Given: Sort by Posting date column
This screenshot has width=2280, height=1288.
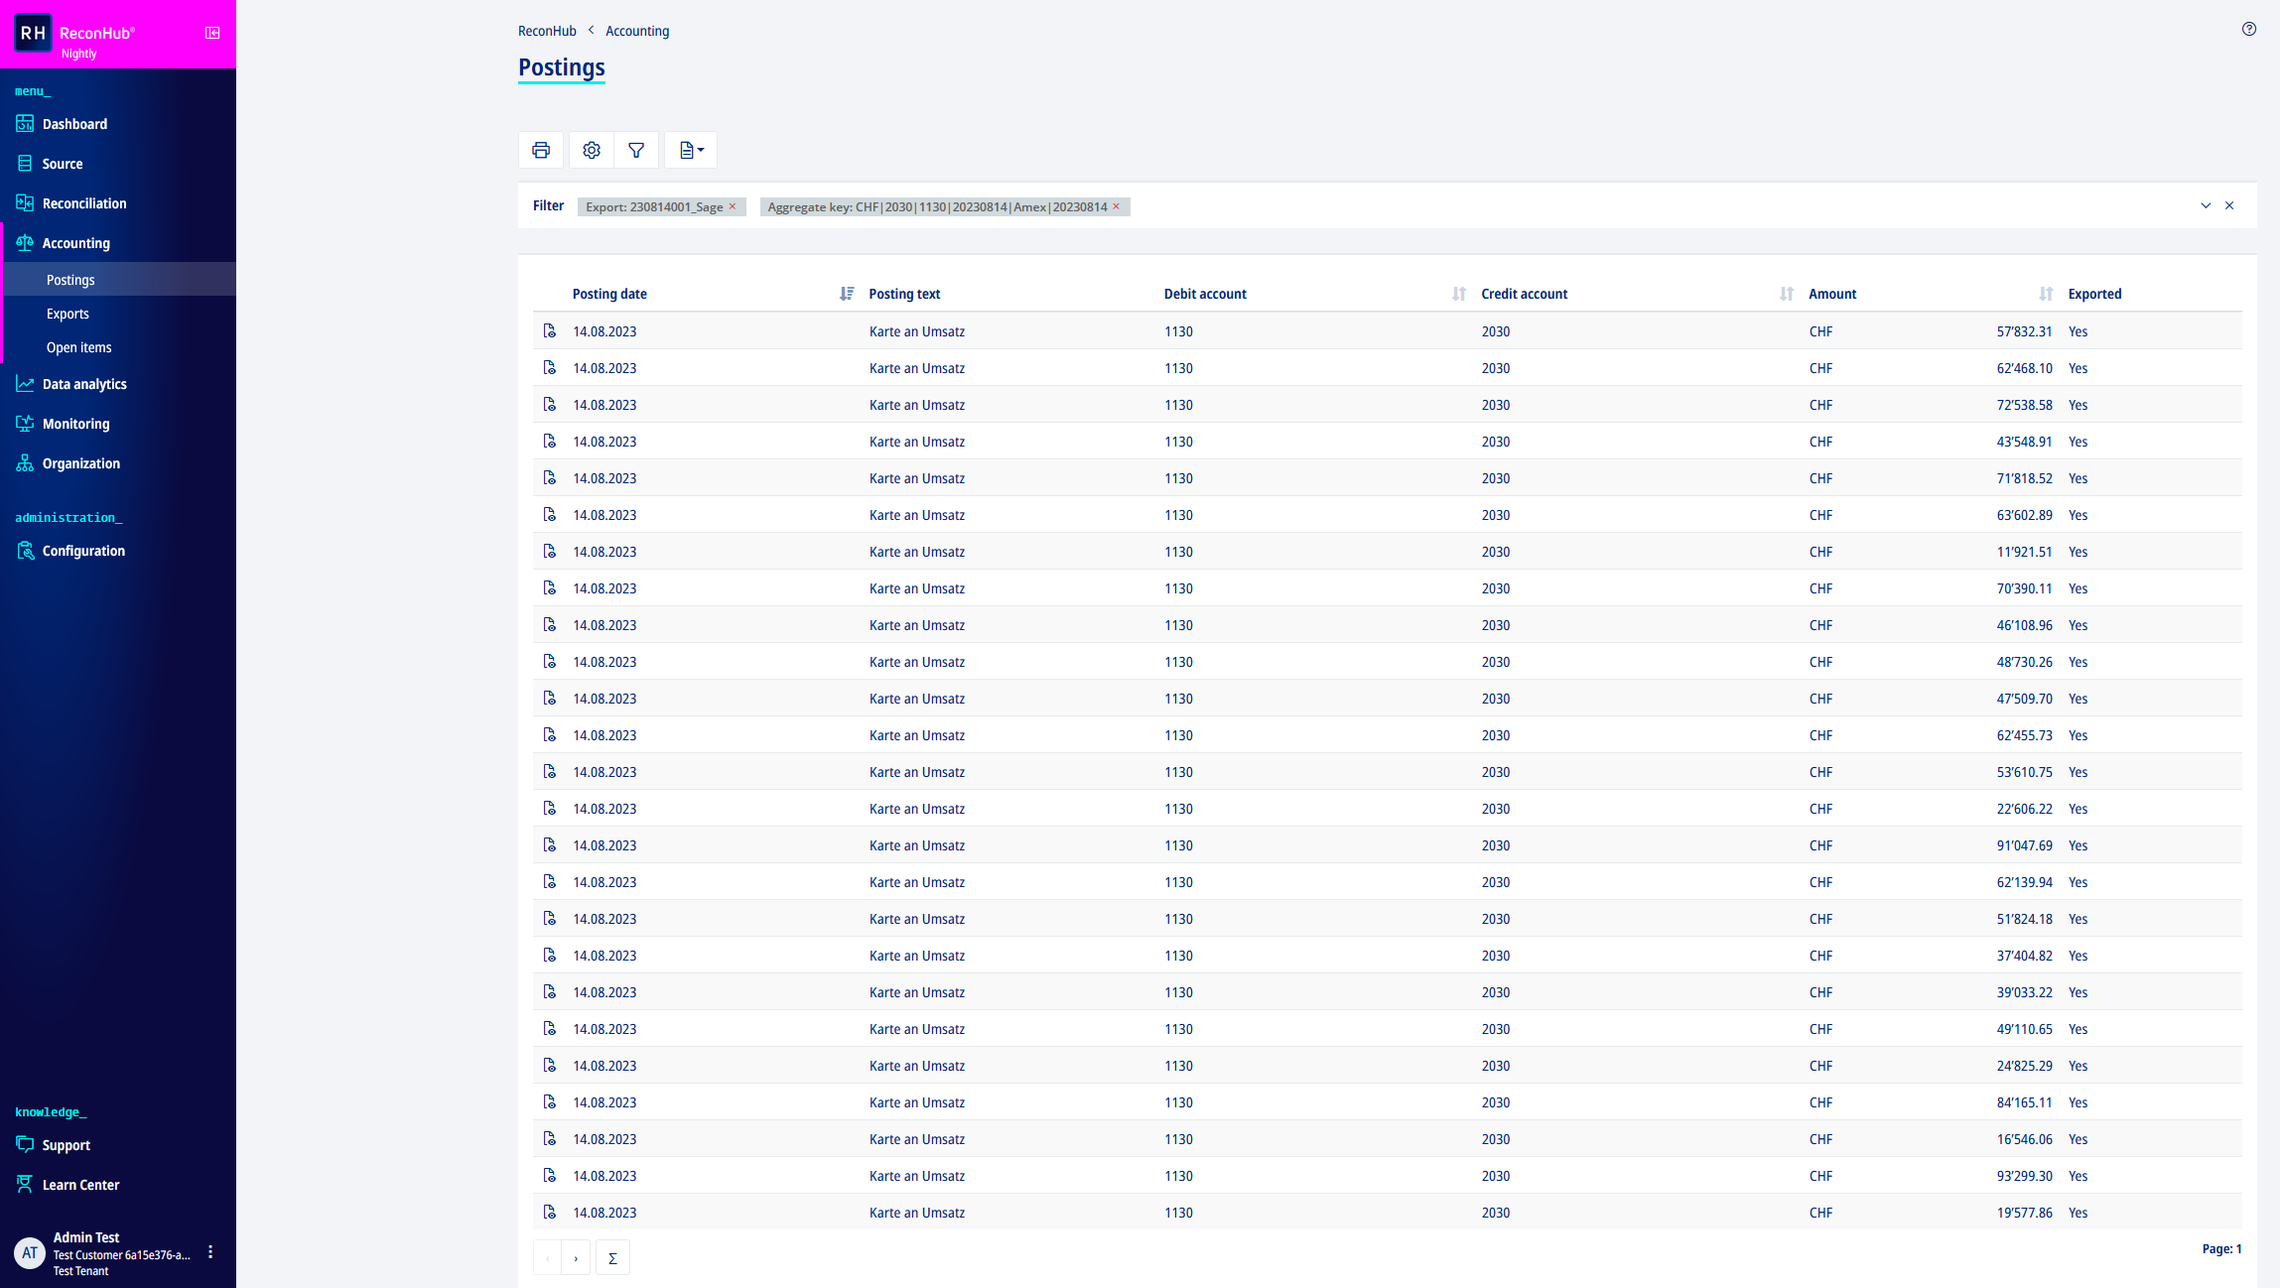Looking at the screenshot, I should click(x=847, y=294).
